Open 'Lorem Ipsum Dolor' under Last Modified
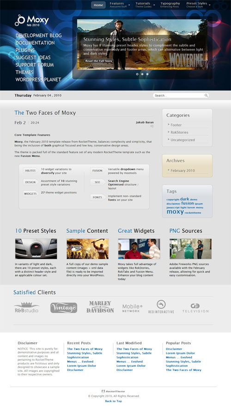This screenshot has height=406, width=231. [x=131, y=366]
